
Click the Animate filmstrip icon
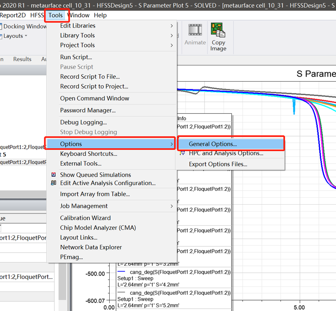[x=195, y=30]
